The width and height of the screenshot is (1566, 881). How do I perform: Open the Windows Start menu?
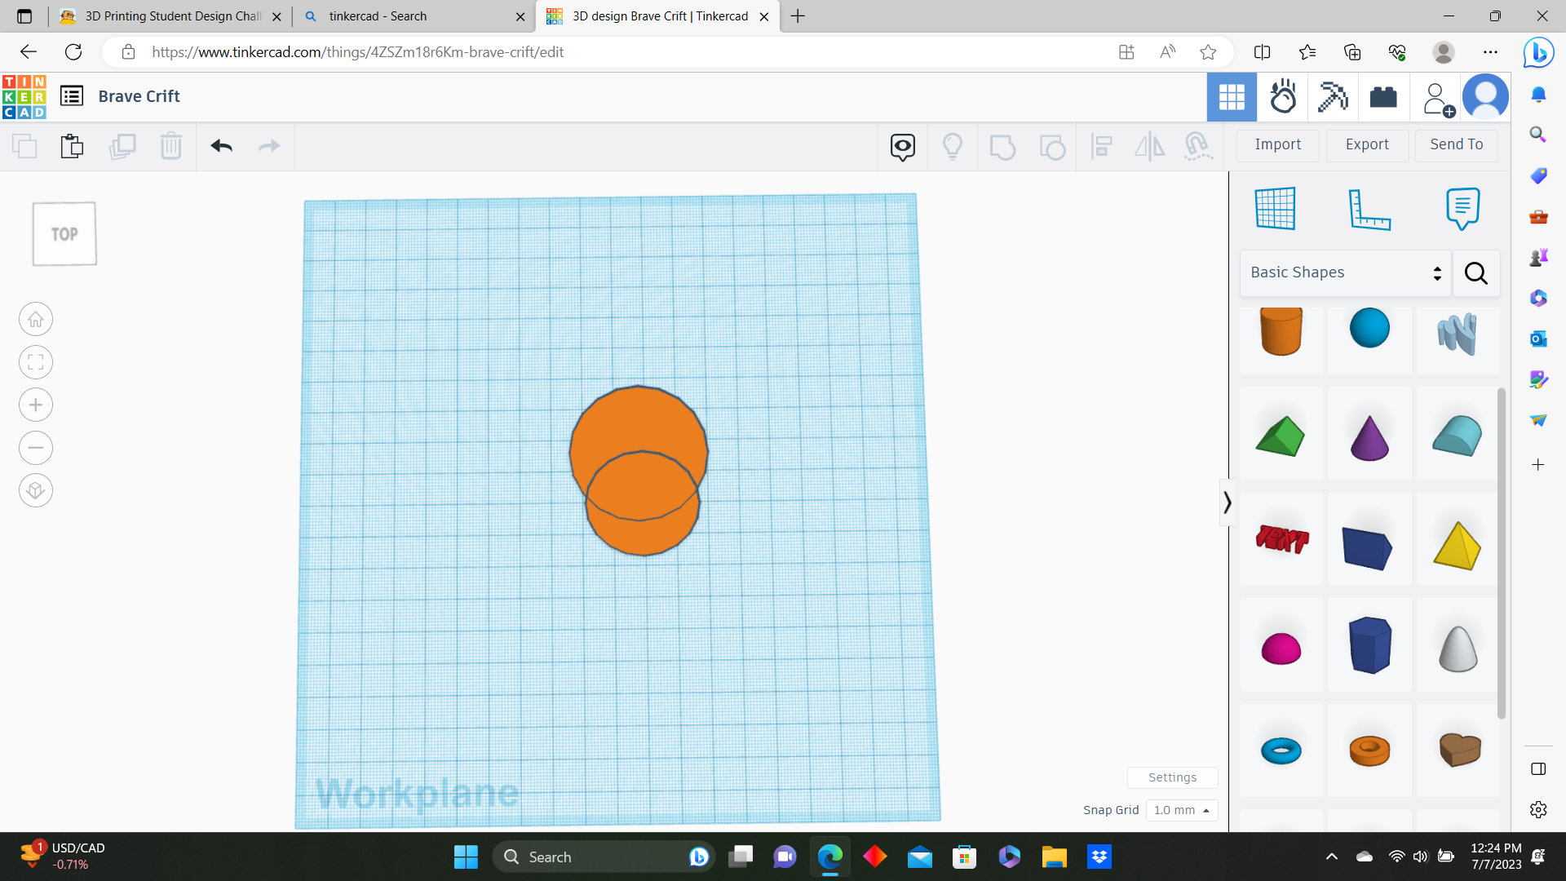(x=466, y=857)
